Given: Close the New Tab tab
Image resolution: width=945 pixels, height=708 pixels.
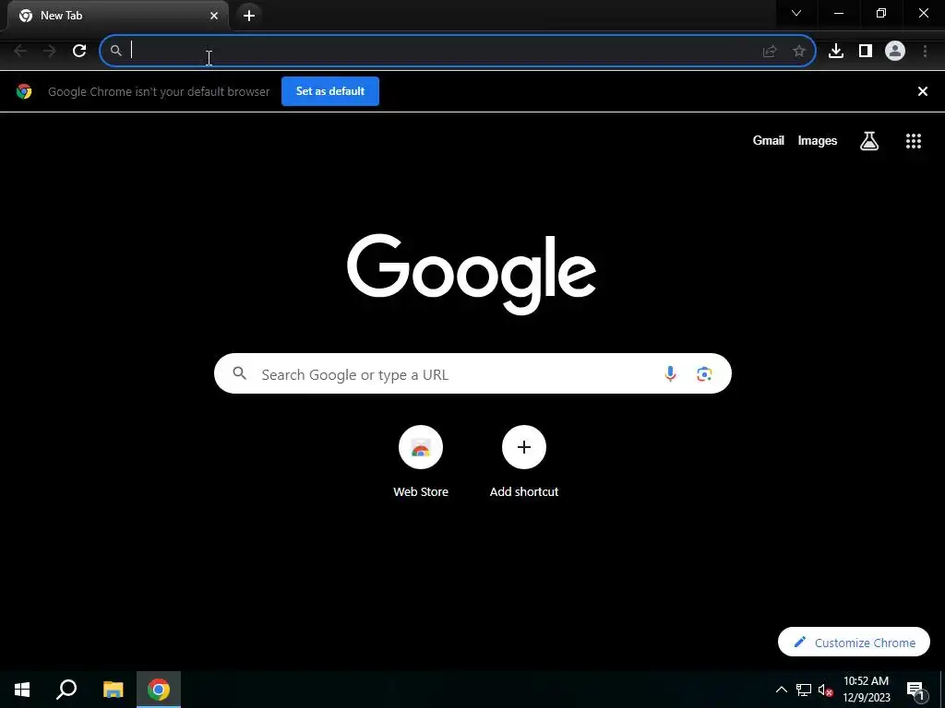Looking at the screenshot, I should coord(214,16).
